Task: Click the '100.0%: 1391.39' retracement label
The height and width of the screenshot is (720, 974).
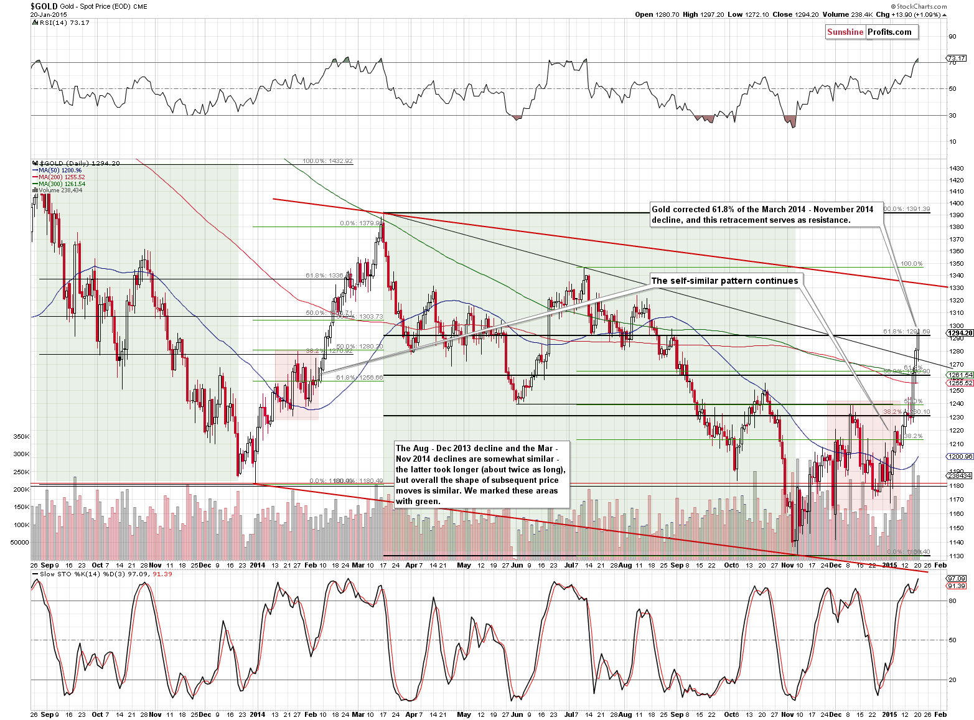Action: [907, 209]
